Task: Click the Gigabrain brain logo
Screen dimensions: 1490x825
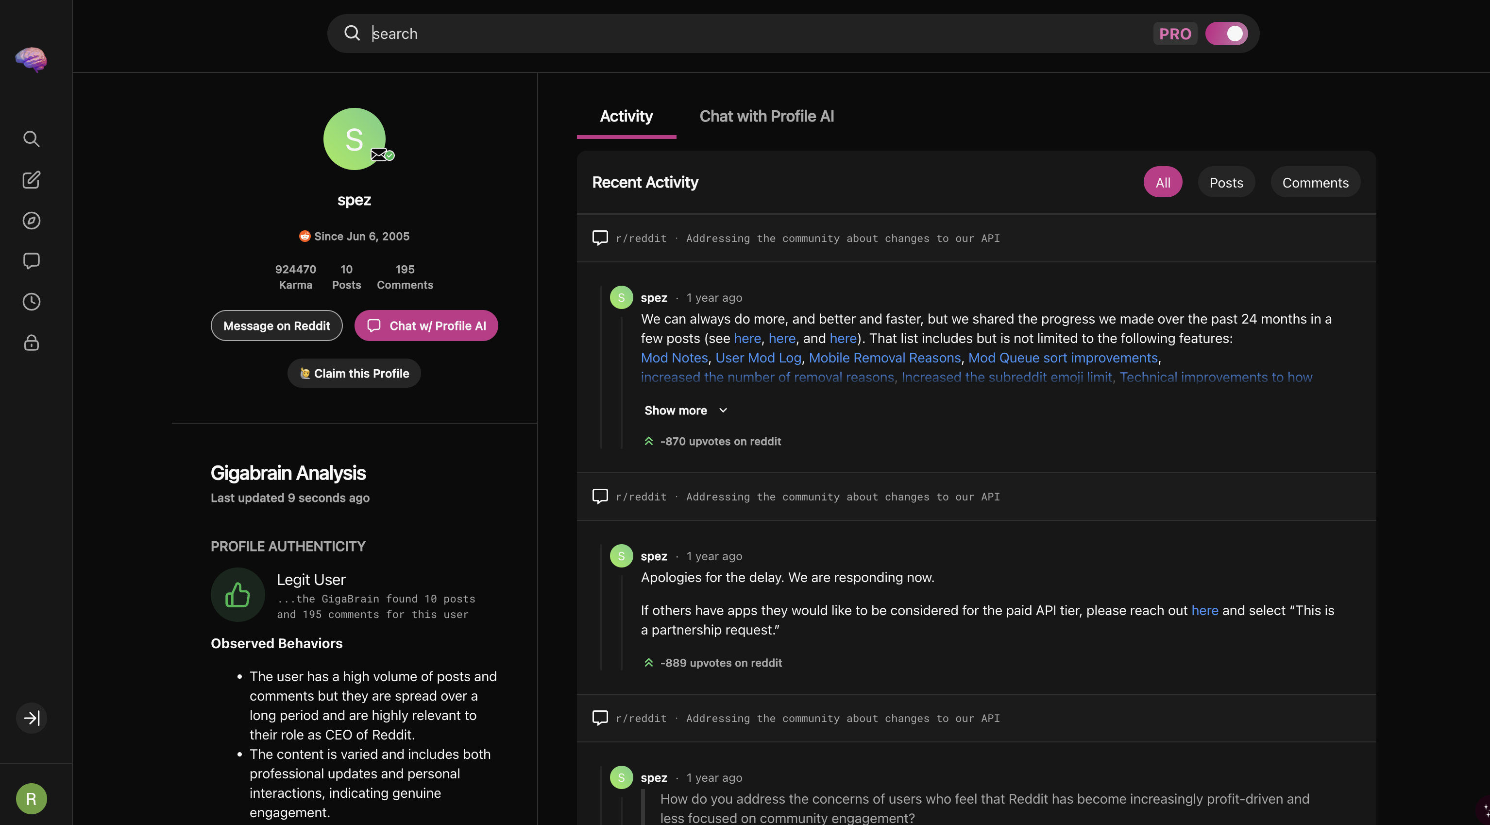Action: [x=31, y=59]
